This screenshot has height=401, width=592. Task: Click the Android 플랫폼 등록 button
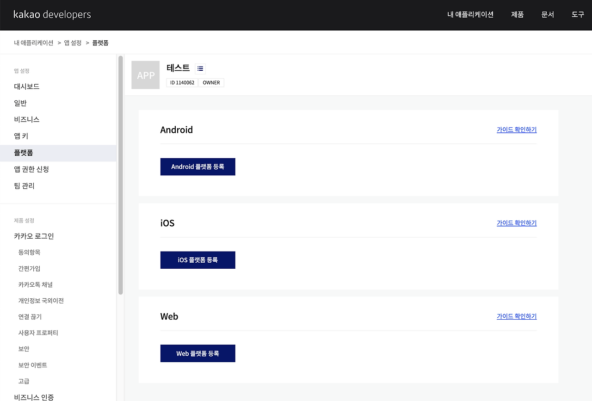(197, 167)
